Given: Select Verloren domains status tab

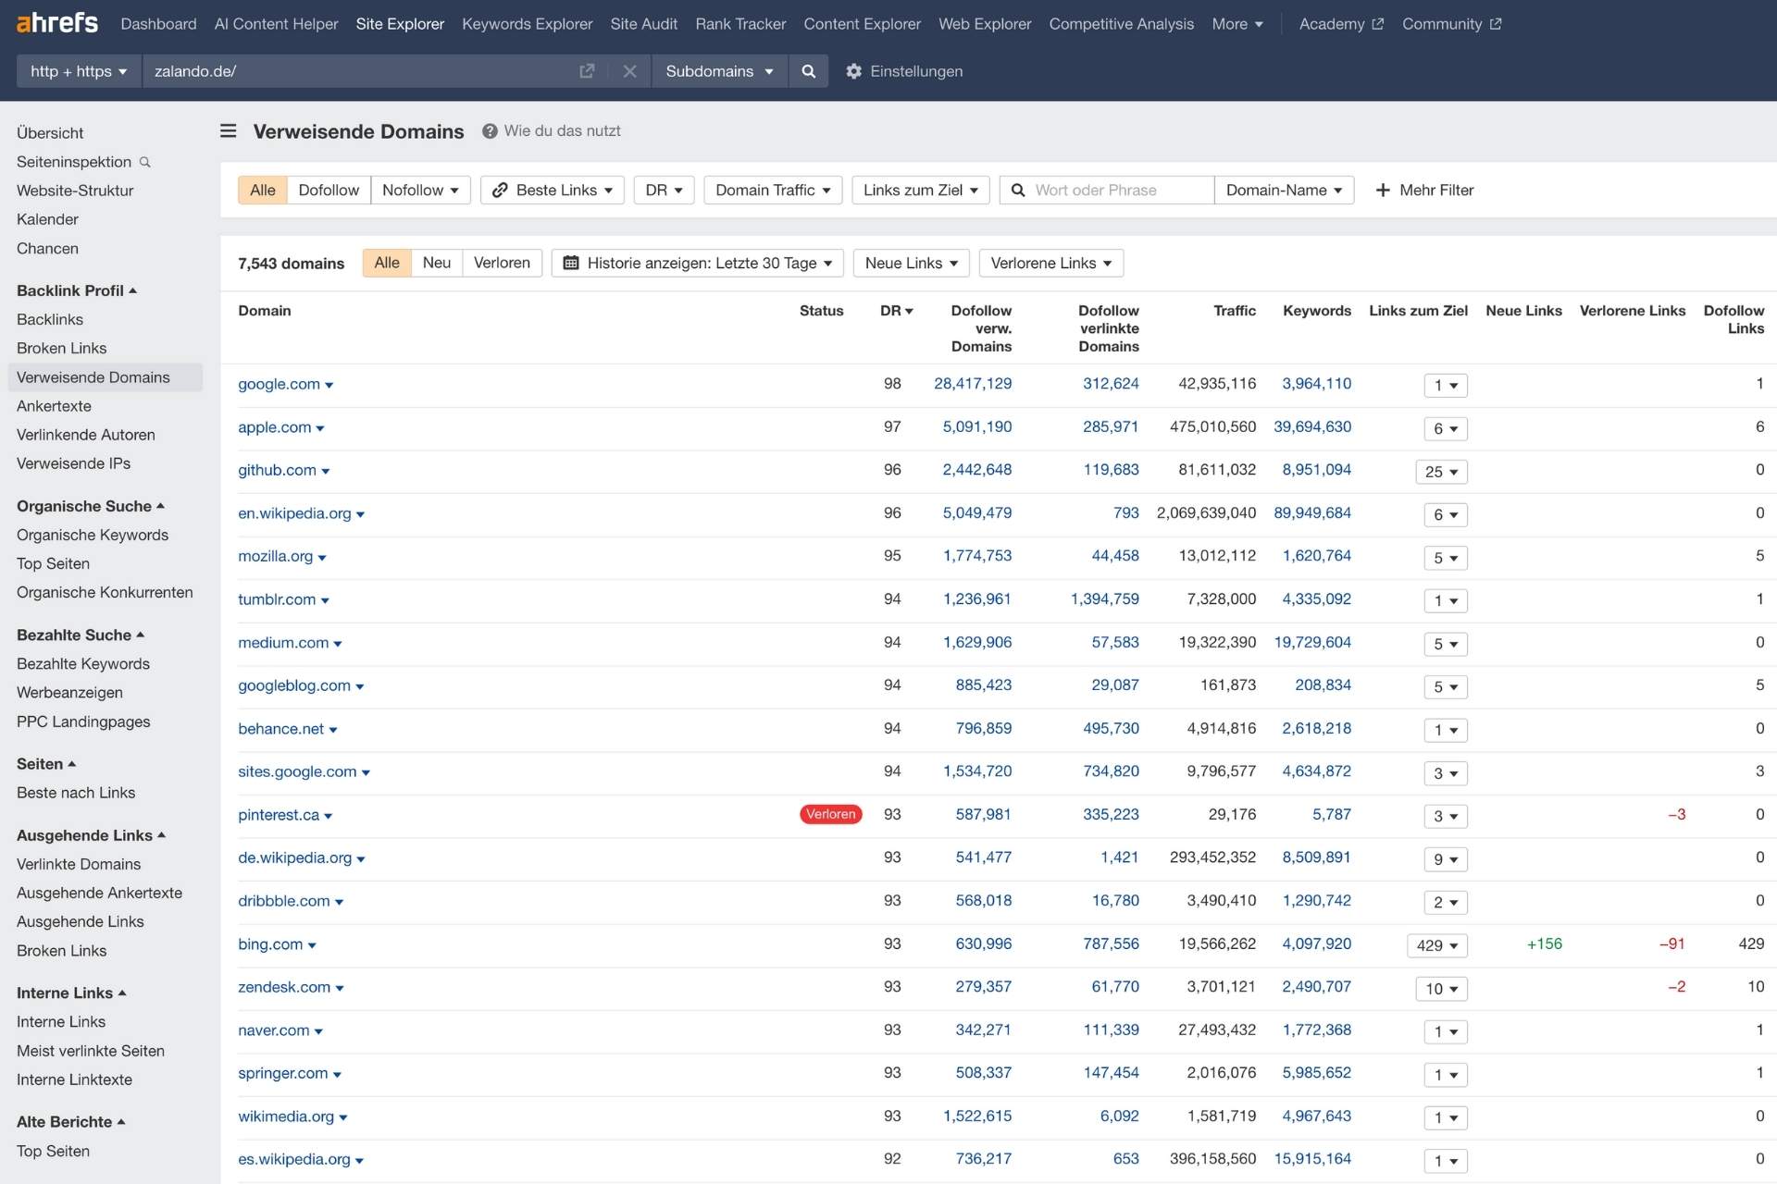Looking at the screenshot, I should coord(502,263).
